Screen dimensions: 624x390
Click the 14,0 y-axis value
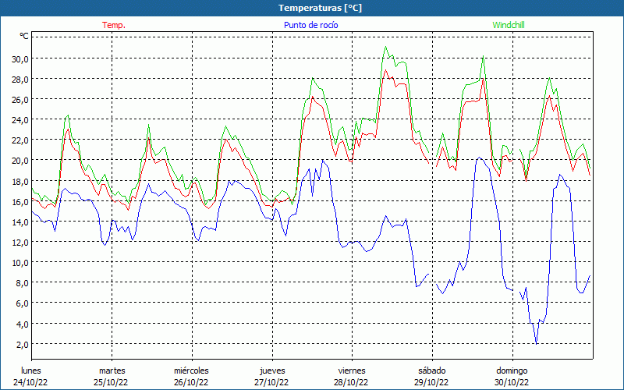coord(21,222)
